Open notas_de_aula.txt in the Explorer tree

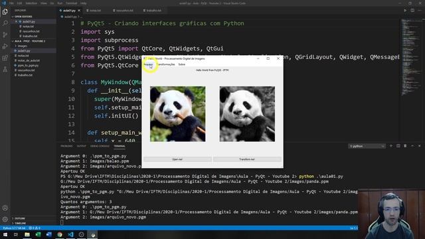pyautogui.click(x=29, y=60)
